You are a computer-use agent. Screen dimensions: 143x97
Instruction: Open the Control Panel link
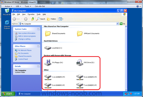[23, 59]
